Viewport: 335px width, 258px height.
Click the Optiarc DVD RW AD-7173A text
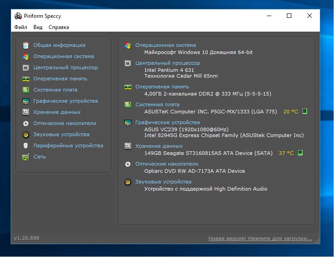point(195,171)
